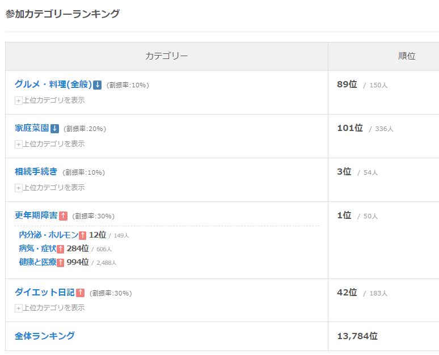This screenshot has width=439, height=355.
Task: Open the グルメ・料理(全般) category link
Action: coord(53,84)
